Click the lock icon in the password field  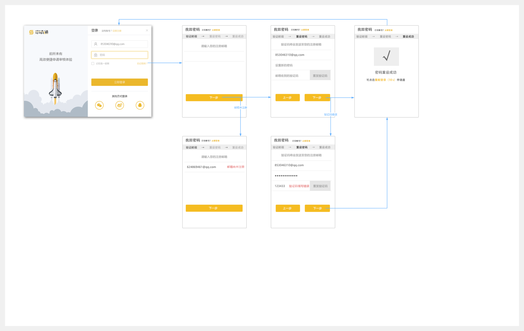click(96, 55)
